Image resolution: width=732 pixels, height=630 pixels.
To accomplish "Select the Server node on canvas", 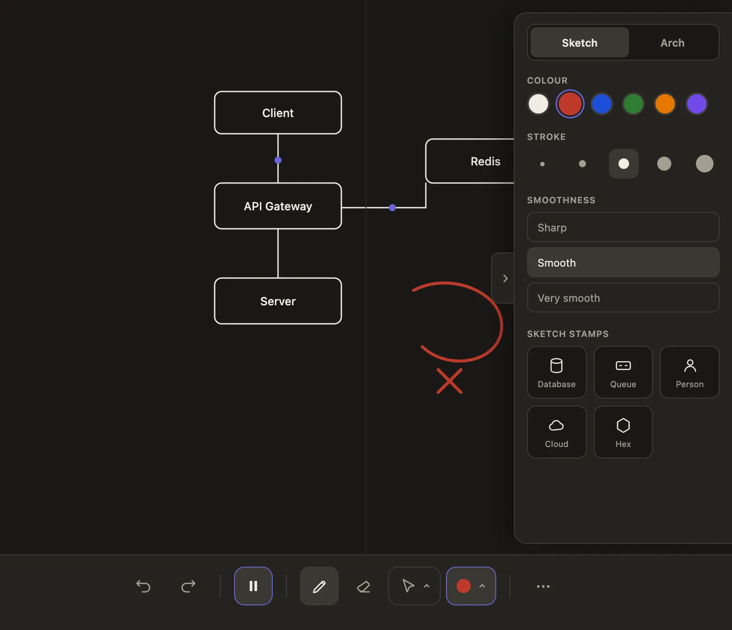I will pyautogui.click(x=278, y=301).
